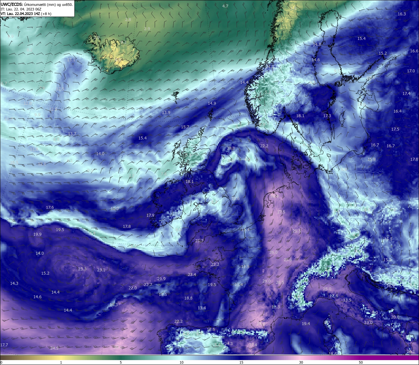Click the 'UWC/ECDS: Úrkomumætti (mm) og uv850.' title
This screenshot has width=419, height=365.
coord(37,5)
